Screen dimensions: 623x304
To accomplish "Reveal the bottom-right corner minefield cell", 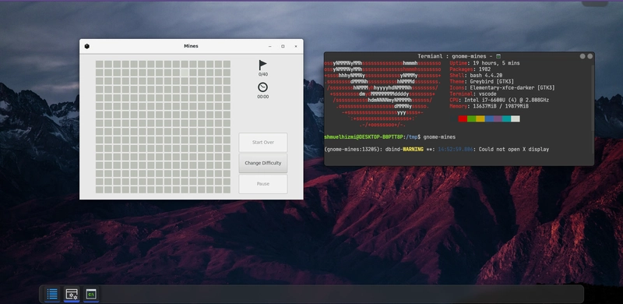I will tap(227, 189).
